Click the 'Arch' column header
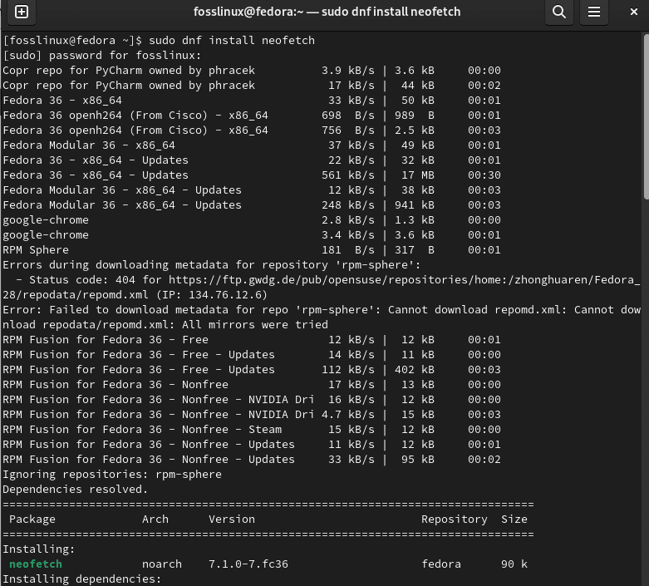 coord(155,520)
